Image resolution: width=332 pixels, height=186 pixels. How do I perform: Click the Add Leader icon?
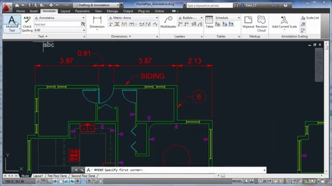181,24
